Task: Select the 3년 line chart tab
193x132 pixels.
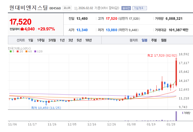Action: point(71,40)
